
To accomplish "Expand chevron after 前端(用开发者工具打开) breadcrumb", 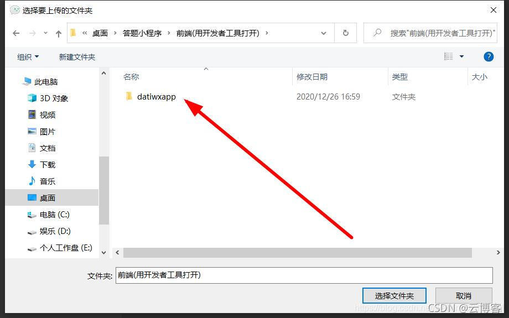I will 267,33.
